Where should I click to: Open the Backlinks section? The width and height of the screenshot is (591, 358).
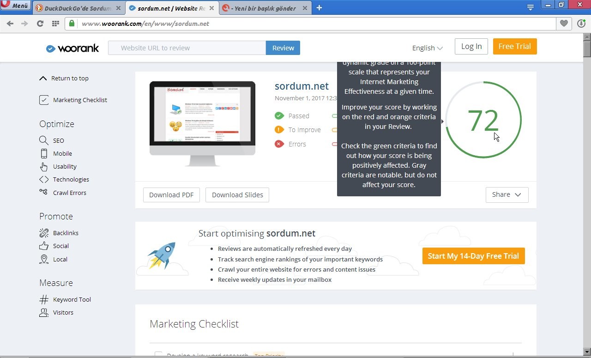[66, 233]
